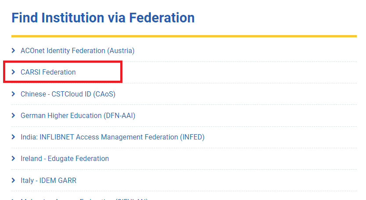Click the (INFED) acronym in India entry
Viewport: 366px width, 200px height.
click(192, 137)
